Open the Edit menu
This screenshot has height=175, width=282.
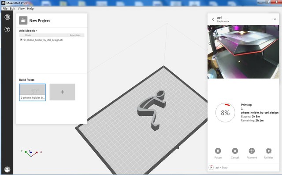point(12,8)
